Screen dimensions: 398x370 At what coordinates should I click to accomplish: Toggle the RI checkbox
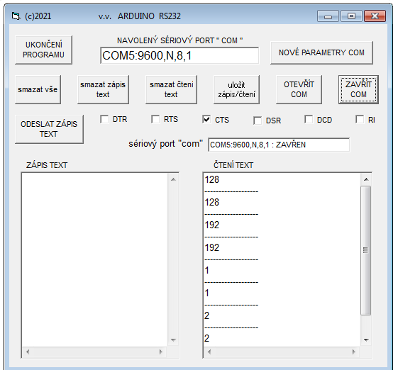[x=360, y=119]
